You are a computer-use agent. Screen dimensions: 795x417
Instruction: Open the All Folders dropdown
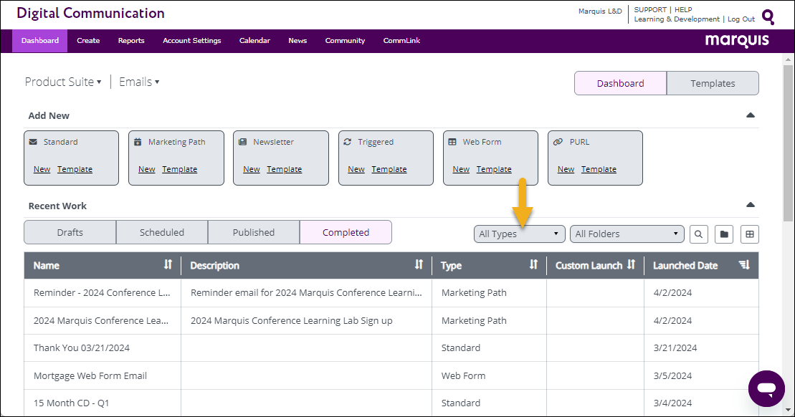coord(627,234)
